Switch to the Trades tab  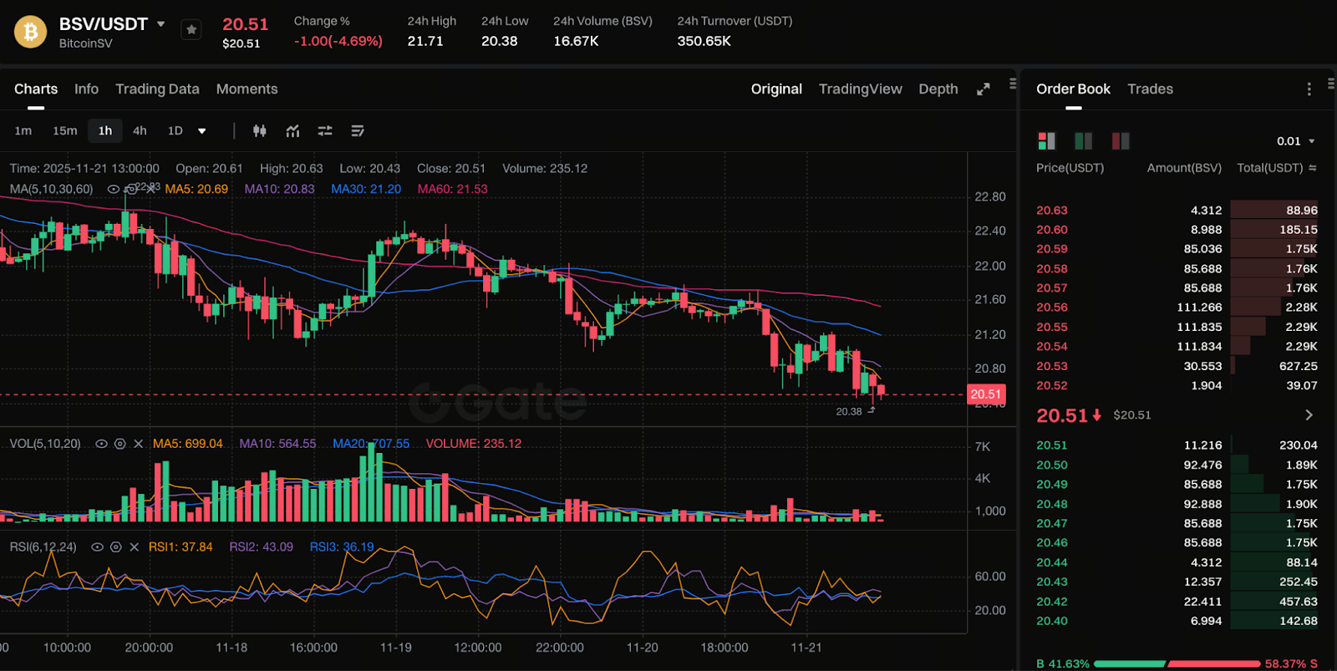(x=1150, y=89)
